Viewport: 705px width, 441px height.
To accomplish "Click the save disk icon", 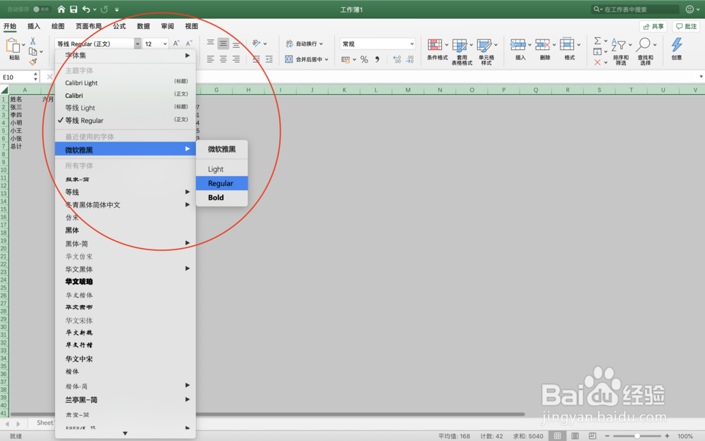I will coord(74,9).
